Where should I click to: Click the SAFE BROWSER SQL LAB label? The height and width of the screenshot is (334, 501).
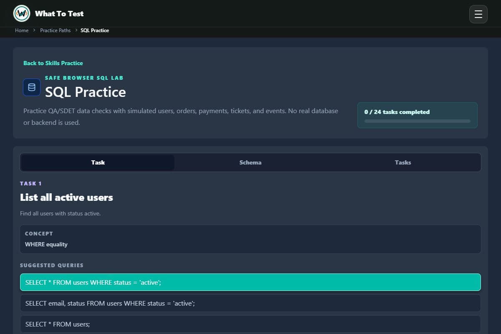click(x=84, y=78)
